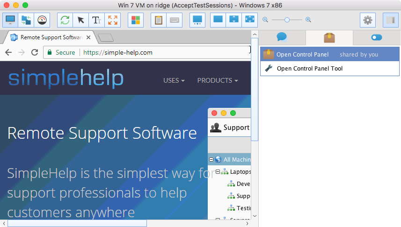
Task: Click the zoom in magnifier icon
Action: pos(308,20)
